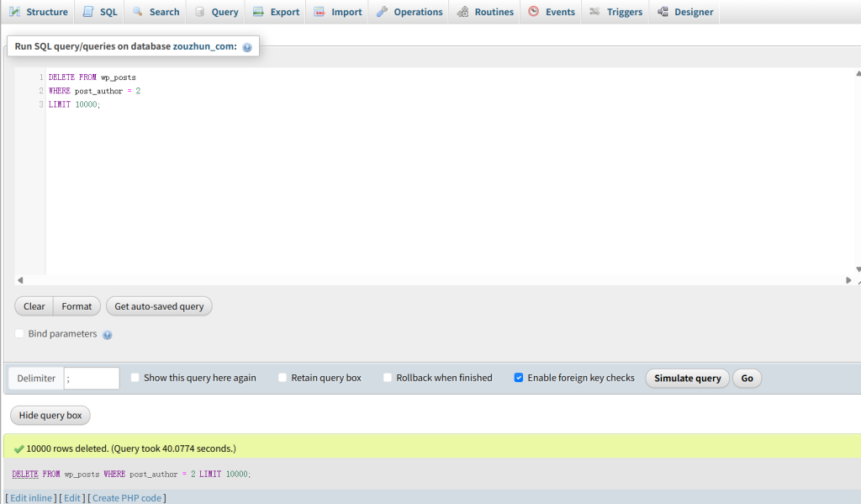Click the SQL tab icon
This screenshot has height=504, width=861.
[88, 12]
